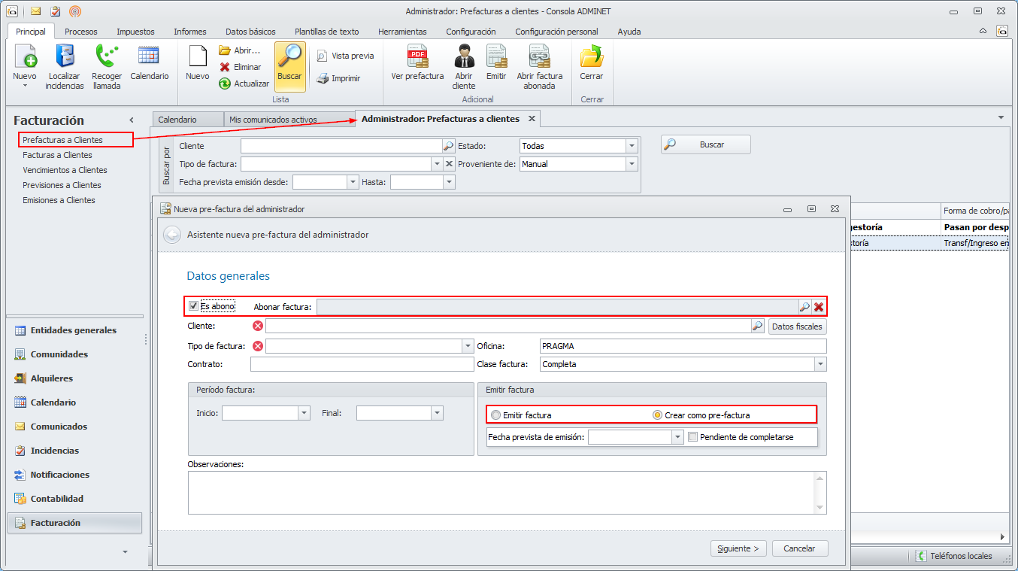Image resolution: width=1018 pixels, height=571 pixels.
Task: Open Facturas a Clientes link
Action: 57,155
